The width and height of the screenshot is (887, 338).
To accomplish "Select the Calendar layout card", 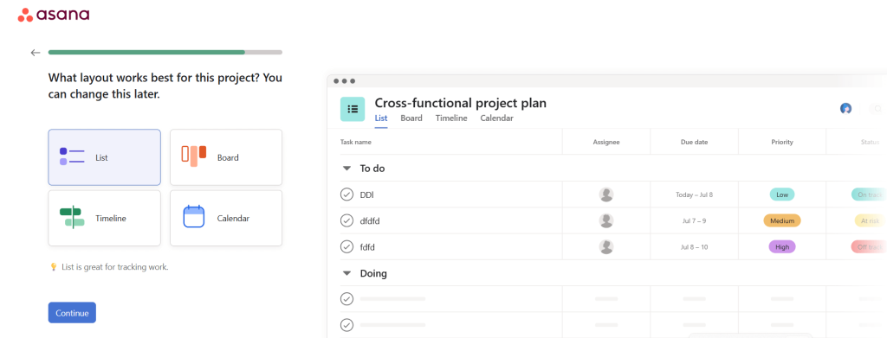I will (x=226, y=219).
